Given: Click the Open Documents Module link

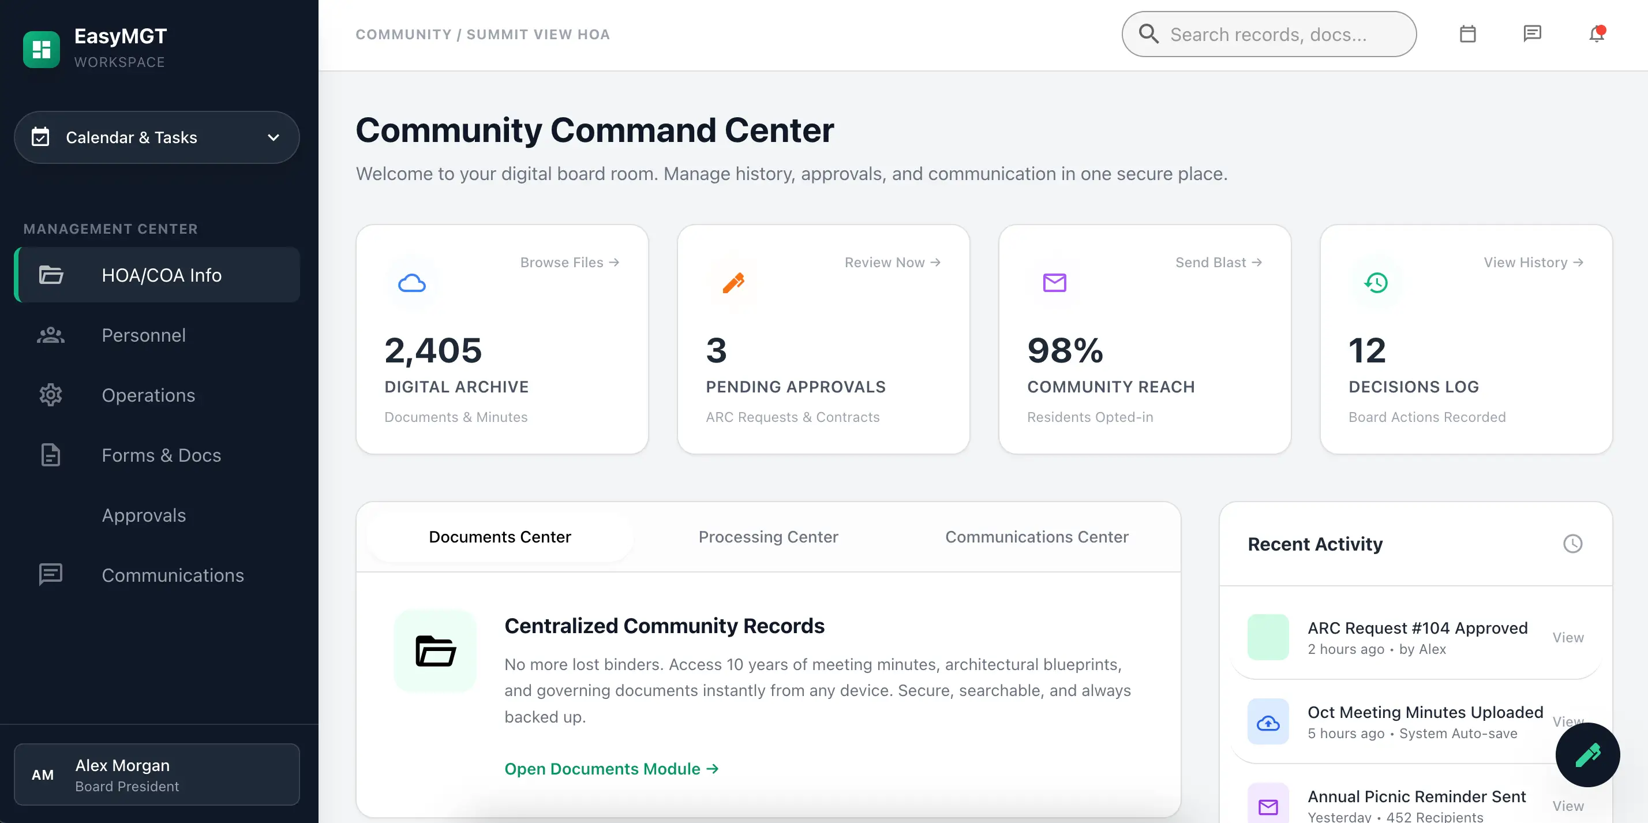Looking at the screenshot, I should coord(611,769).
